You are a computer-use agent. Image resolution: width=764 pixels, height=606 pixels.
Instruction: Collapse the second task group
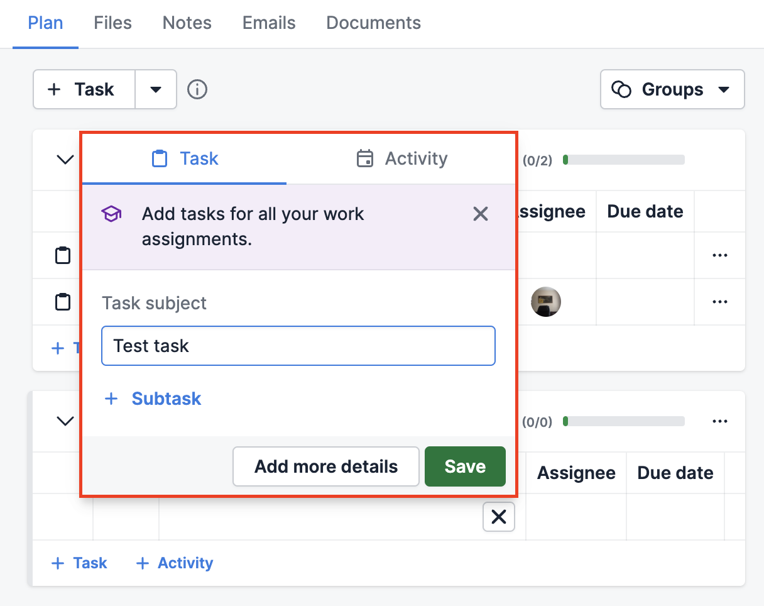[65, 421]
